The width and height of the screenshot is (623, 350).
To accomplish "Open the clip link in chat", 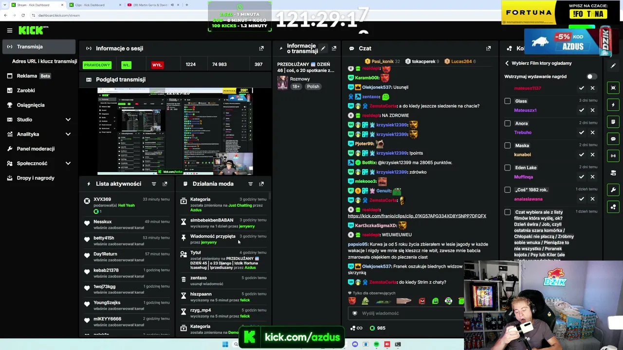I will click(417, 216).
